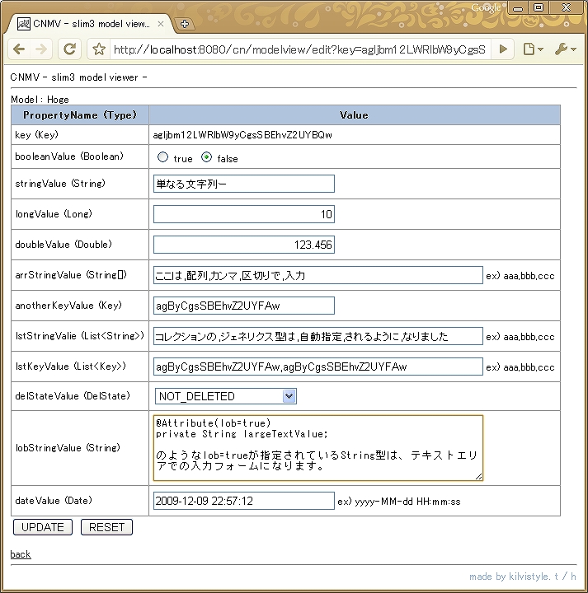Click the 'ex) aaa,bbb,ccc' hint beside lstKeyValue
The height and width of the screenshot is (593, 588).
coord(520,367)
